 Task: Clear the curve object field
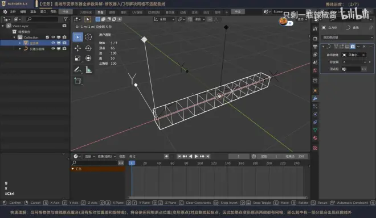click(363, 55)
